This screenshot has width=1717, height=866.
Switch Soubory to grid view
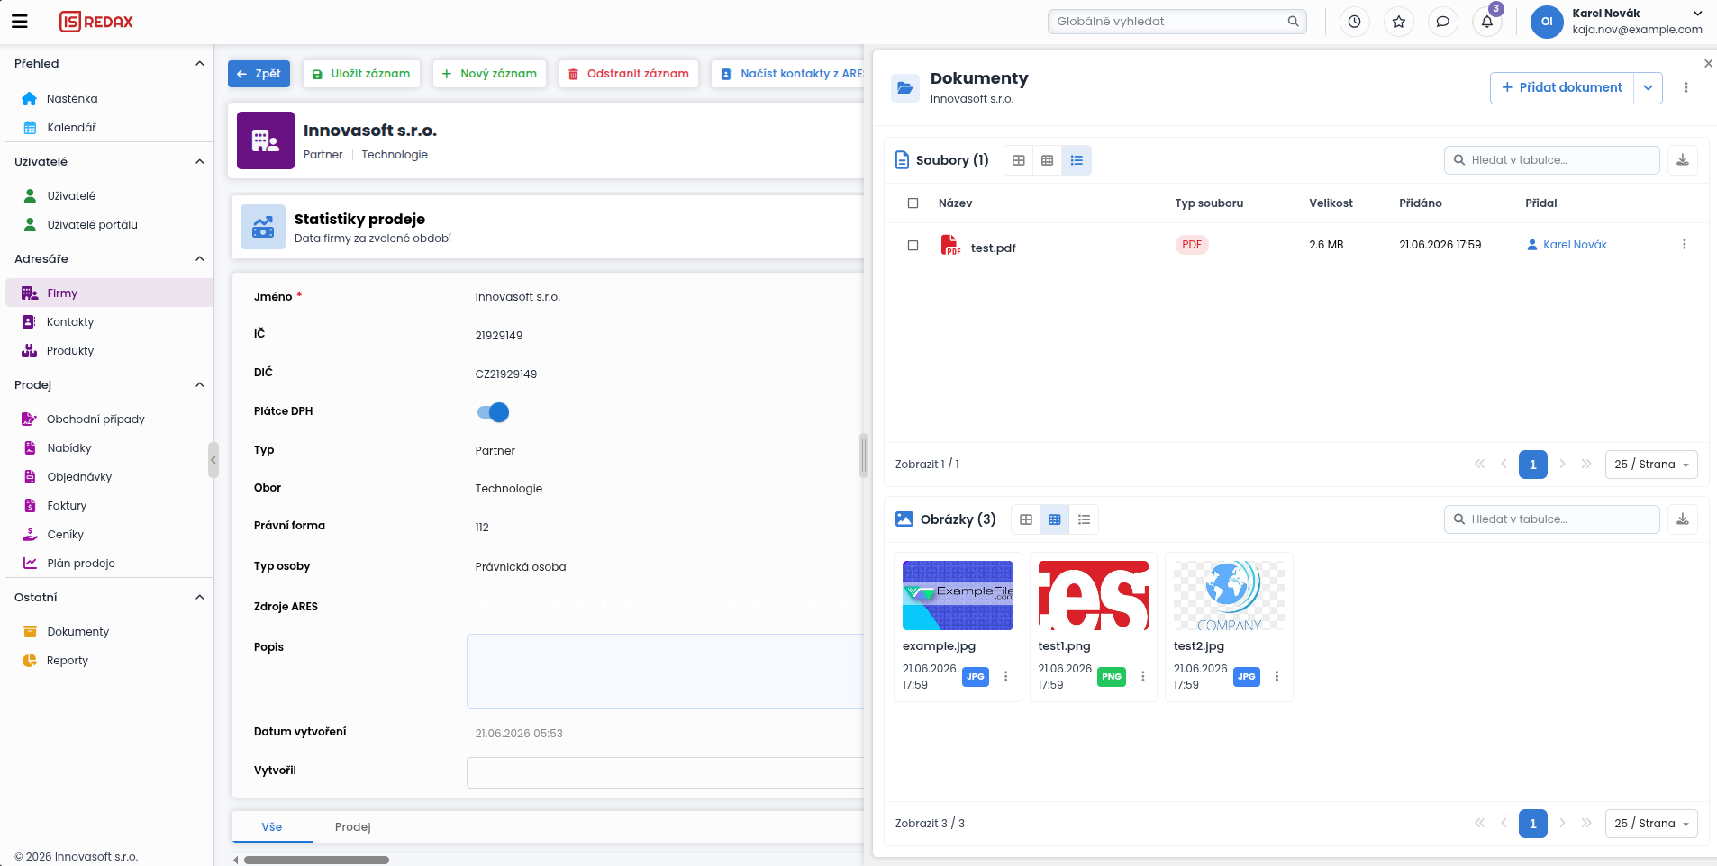pos(1047,160)
